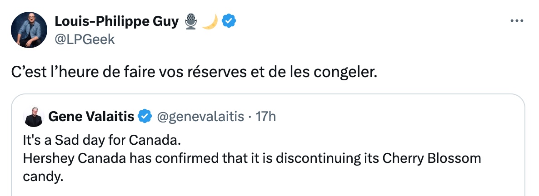Viewport: 539px width, 196px height.
Task: Click the line It's a Sad day for Canada
Action: point(102,140)
